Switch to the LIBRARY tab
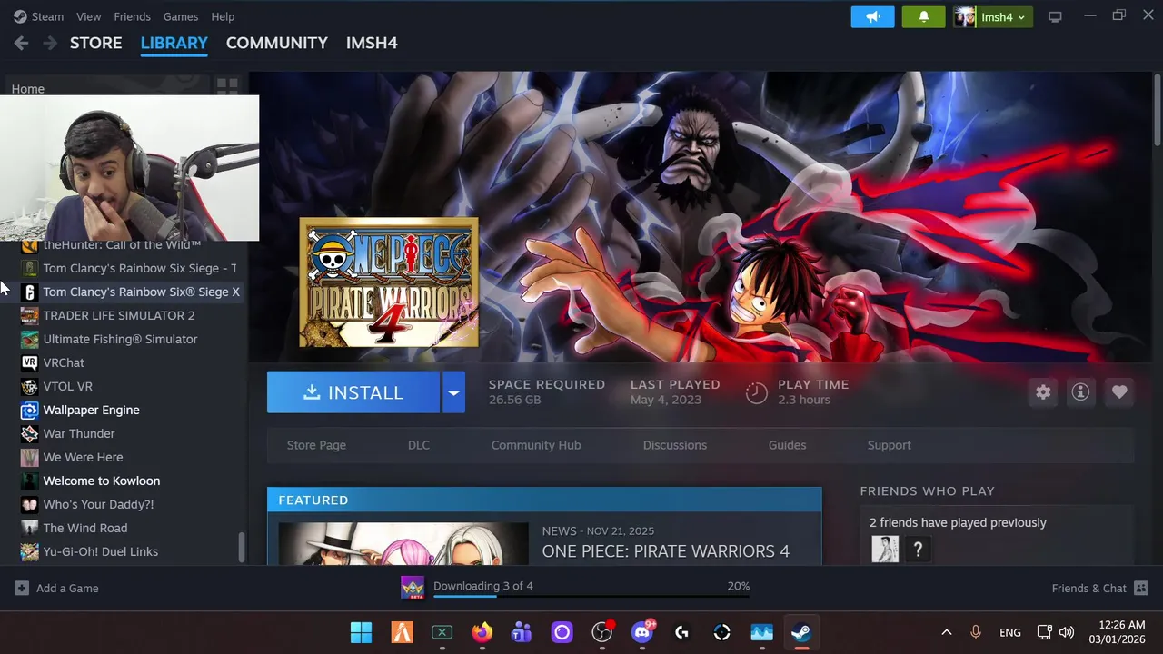 [x=174, y=43]
